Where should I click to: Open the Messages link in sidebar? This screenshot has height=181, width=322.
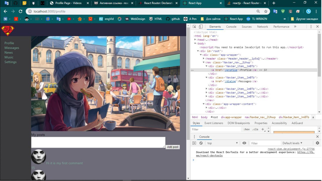coord(12,48)
